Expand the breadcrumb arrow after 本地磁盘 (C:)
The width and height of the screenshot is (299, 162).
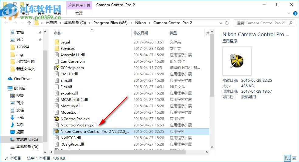[x=90, y=23]
